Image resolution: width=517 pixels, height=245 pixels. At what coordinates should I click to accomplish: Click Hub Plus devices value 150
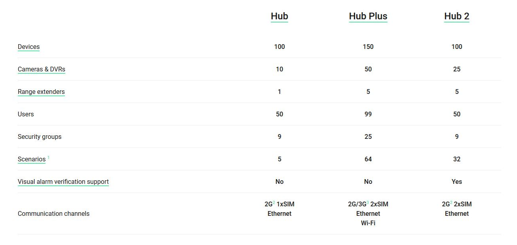368,47
